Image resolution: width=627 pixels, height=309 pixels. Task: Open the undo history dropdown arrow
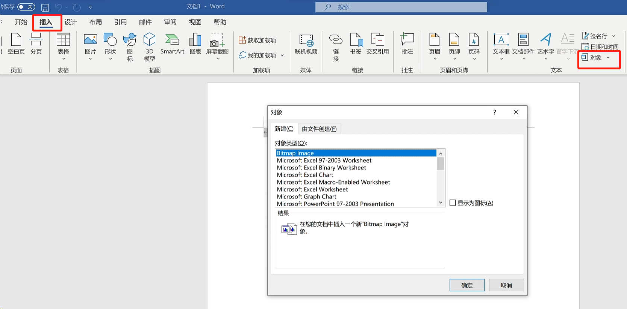[x=67, y=7]
